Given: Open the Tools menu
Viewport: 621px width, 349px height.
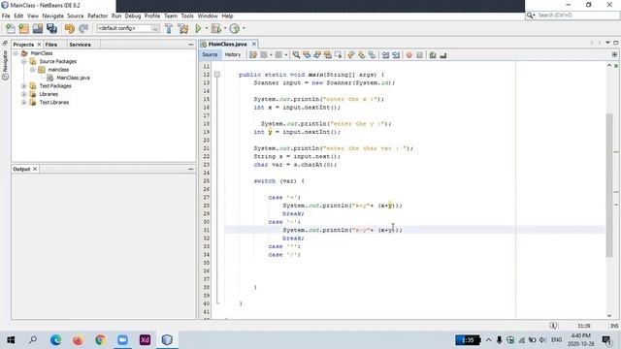Looking at the screenshot, I should [187, 16].
